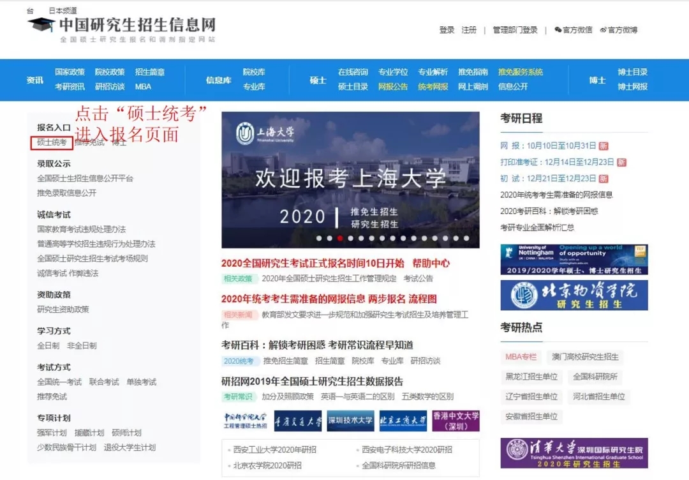Open 官方微信 WeChat icon link
This screenshot has width=689, height=480.
tap(573, 30)
